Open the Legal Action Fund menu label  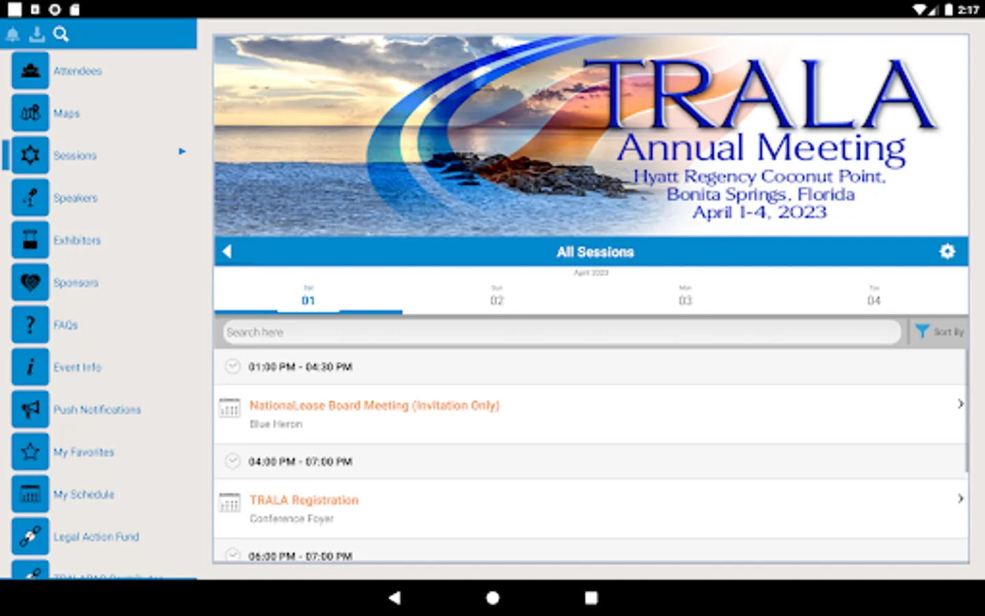coord(96,537)
